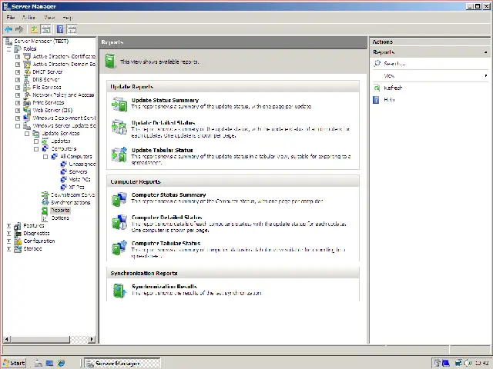Open the Update Tabular Status report
This screenshot has width=493, height=369.
(163, 150)
